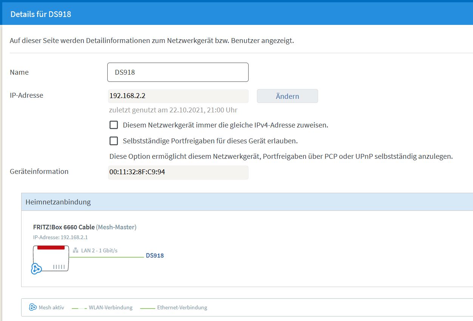Click the zuletzt genutzt am 22.10.2021 text
The image size is (473, 321).
[x=173, y=110]
